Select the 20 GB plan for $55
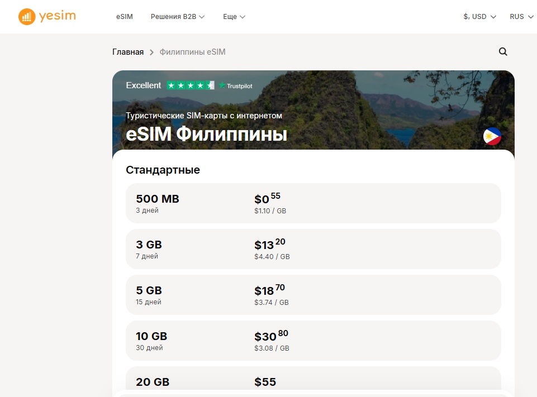Viewport: 537px width, 397px height. click(313, 382)
